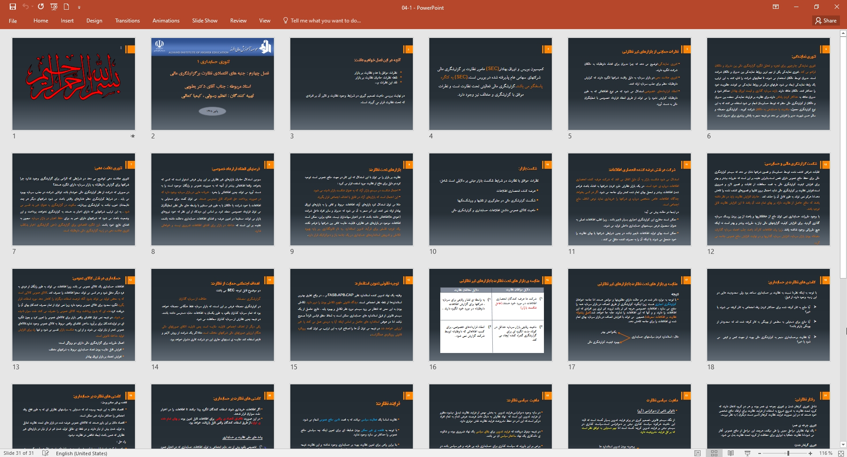Start slideshow from beginning via toolbar icon
The width and height of the screenshot is (847, 457).
54,7
